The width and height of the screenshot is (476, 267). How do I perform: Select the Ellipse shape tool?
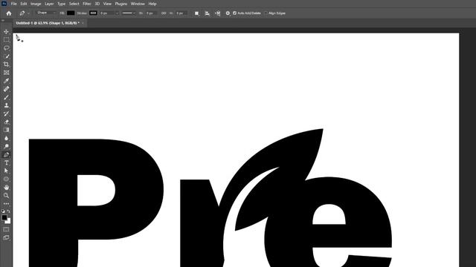pos(6,179)
